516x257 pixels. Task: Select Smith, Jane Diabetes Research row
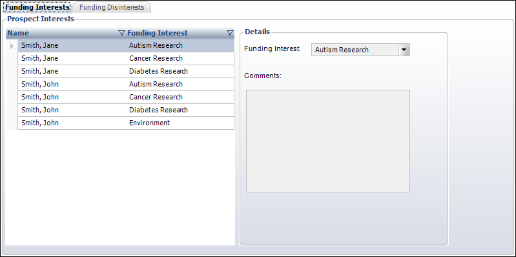(x=126, y=72)
